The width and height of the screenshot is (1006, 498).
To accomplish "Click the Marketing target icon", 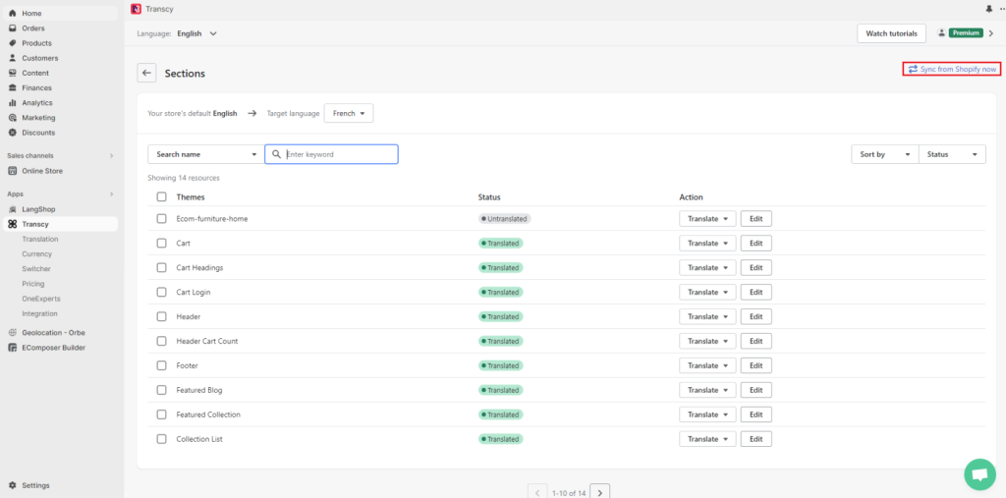I will [12, 118].
